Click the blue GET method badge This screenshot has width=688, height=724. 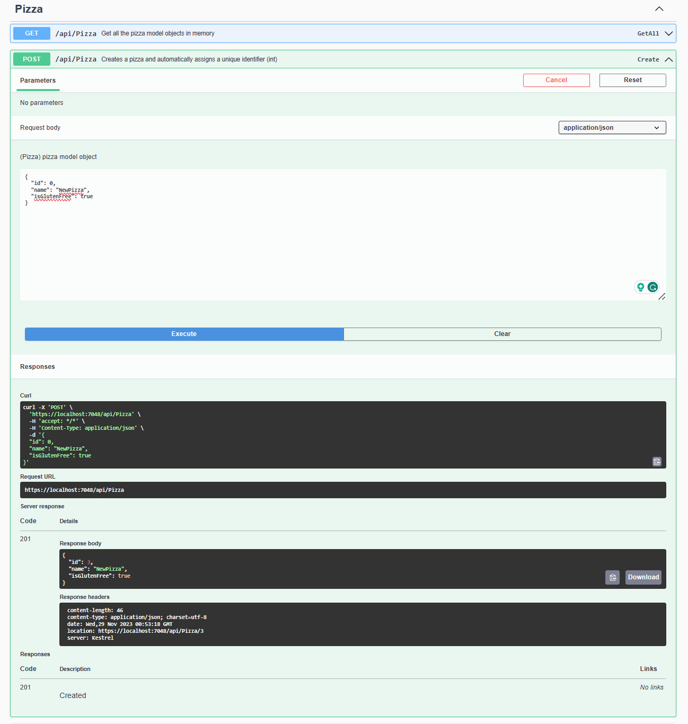point(32,33)
